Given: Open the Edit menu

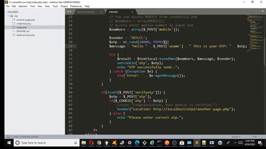Looking at the screenshot, I should point(14,6).
